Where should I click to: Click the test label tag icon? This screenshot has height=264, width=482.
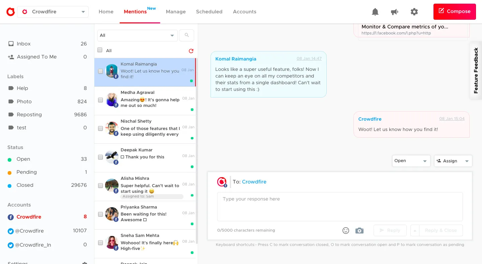pos(11,128)
